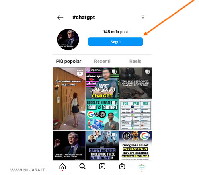The height and width of the screenshot is (175, 199).
Task: Open the 8 billionaires description post
Action: pos(102,146)
